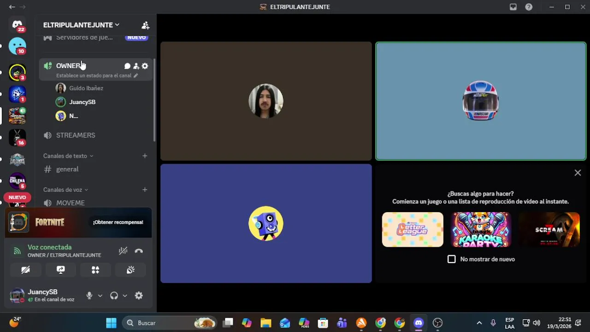The height and width of the screenshot is (332, 590).
Task: Add a channel to 'Canales de texto'
Action: (x=145, y=156)
